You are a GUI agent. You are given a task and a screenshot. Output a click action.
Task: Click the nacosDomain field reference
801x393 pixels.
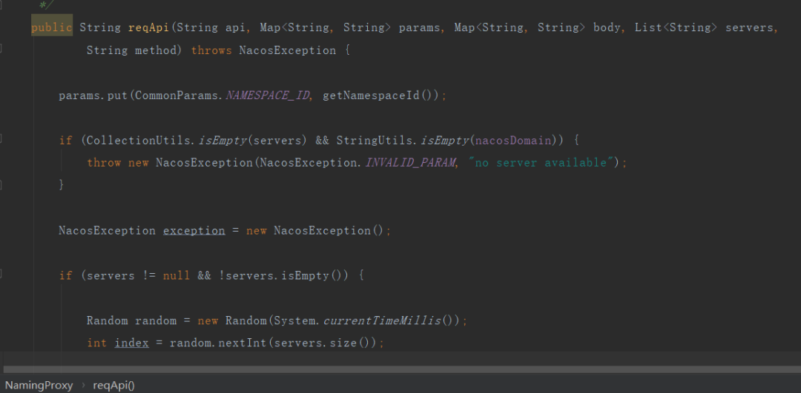pyautogui.click(x=513, y=140)
